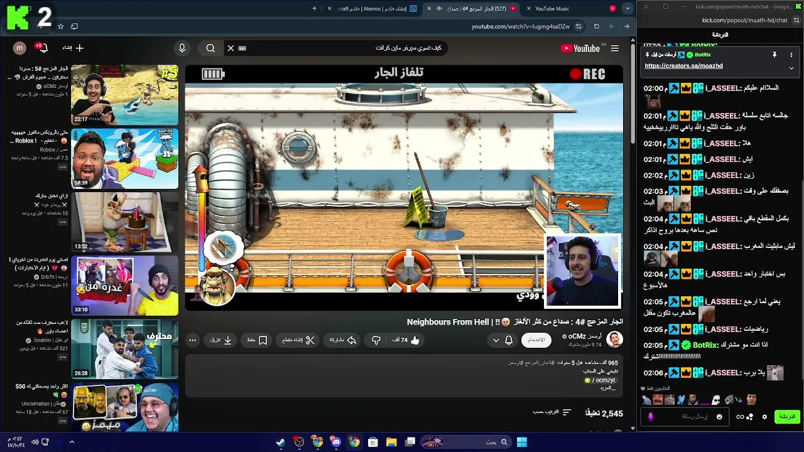Image resolution: width=804 pixels, height=452 pixels.
Task: Open the 26:28 video thumbnail
Action: [x=125, y=348]
